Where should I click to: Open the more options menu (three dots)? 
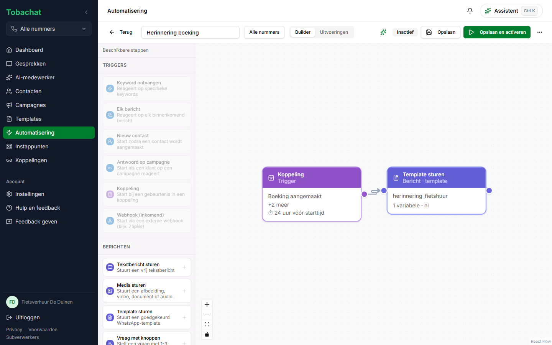tap(540, 32)
